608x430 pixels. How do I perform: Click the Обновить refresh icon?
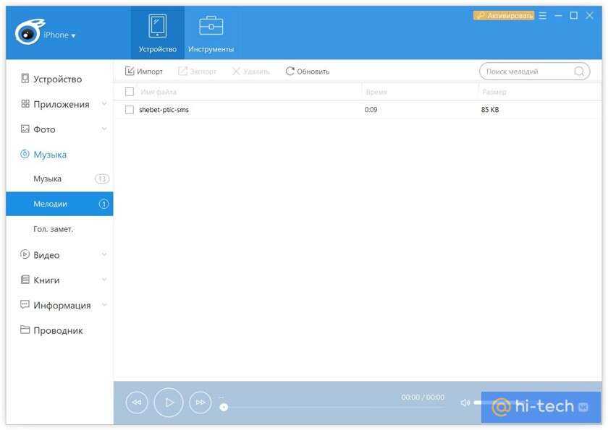(290, 72)
